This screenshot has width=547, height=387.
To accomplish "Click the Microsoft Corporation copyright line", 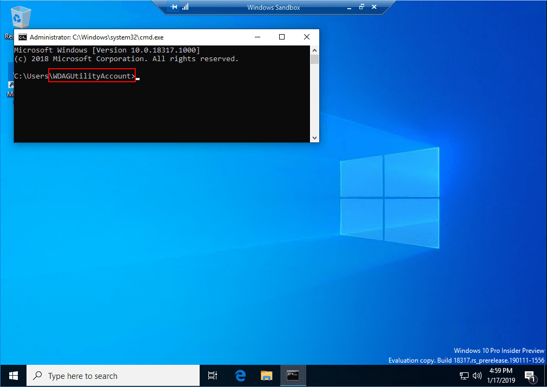I will click(126, 59).
